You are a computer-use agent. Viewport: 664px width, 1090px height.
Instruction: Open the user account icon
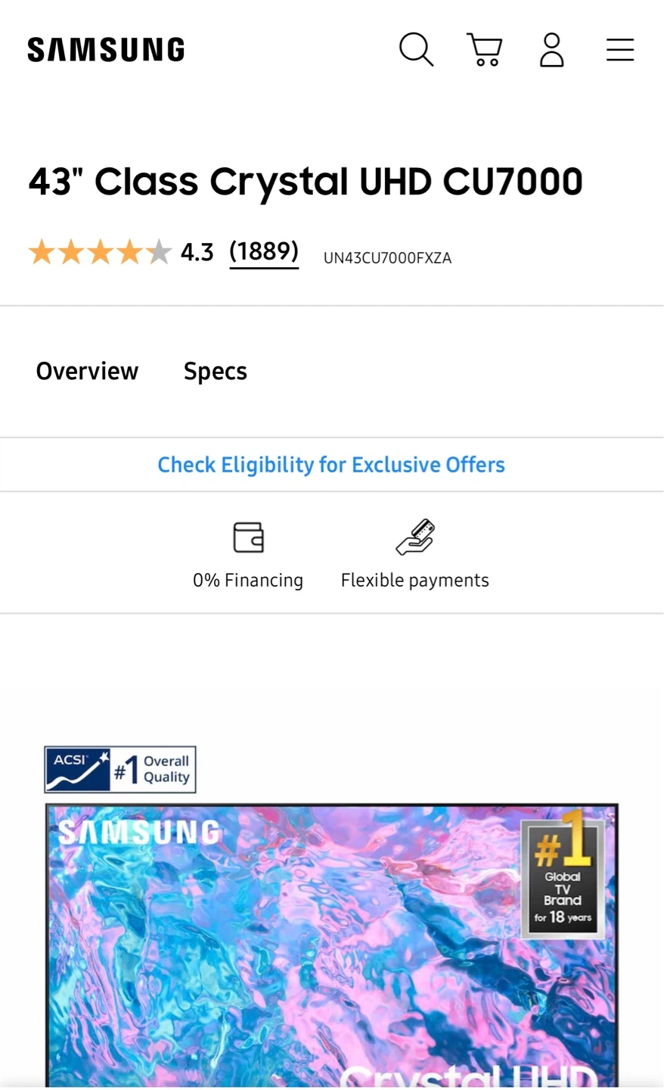552,50
